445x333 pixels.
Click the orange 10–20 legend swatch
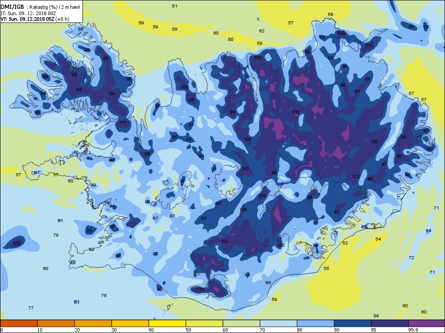pyautogui.click(x=56, y=323)
